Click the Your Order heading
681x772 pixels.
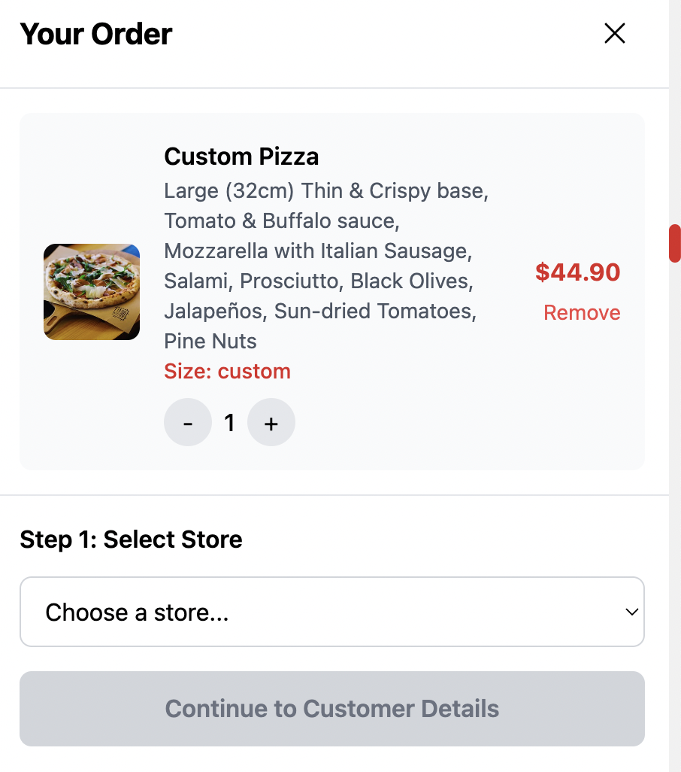[96, 34]
